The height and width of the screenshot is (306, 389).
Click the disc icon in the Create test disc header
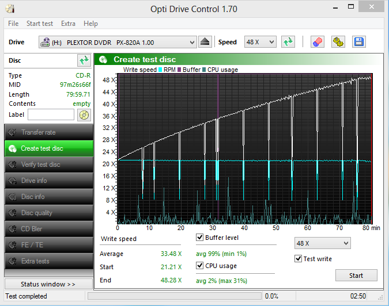103,60
